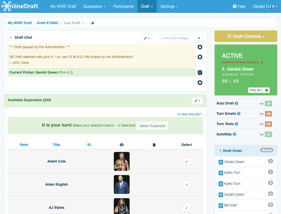Click Turn Emails help question icon
281x214 pixels.
[239, 114]
